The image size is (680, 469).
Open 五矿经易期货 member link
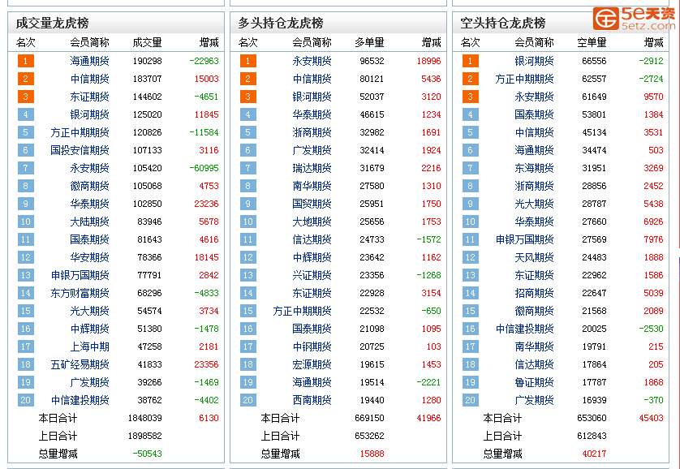pyautogui.click(x=80, y=364)
